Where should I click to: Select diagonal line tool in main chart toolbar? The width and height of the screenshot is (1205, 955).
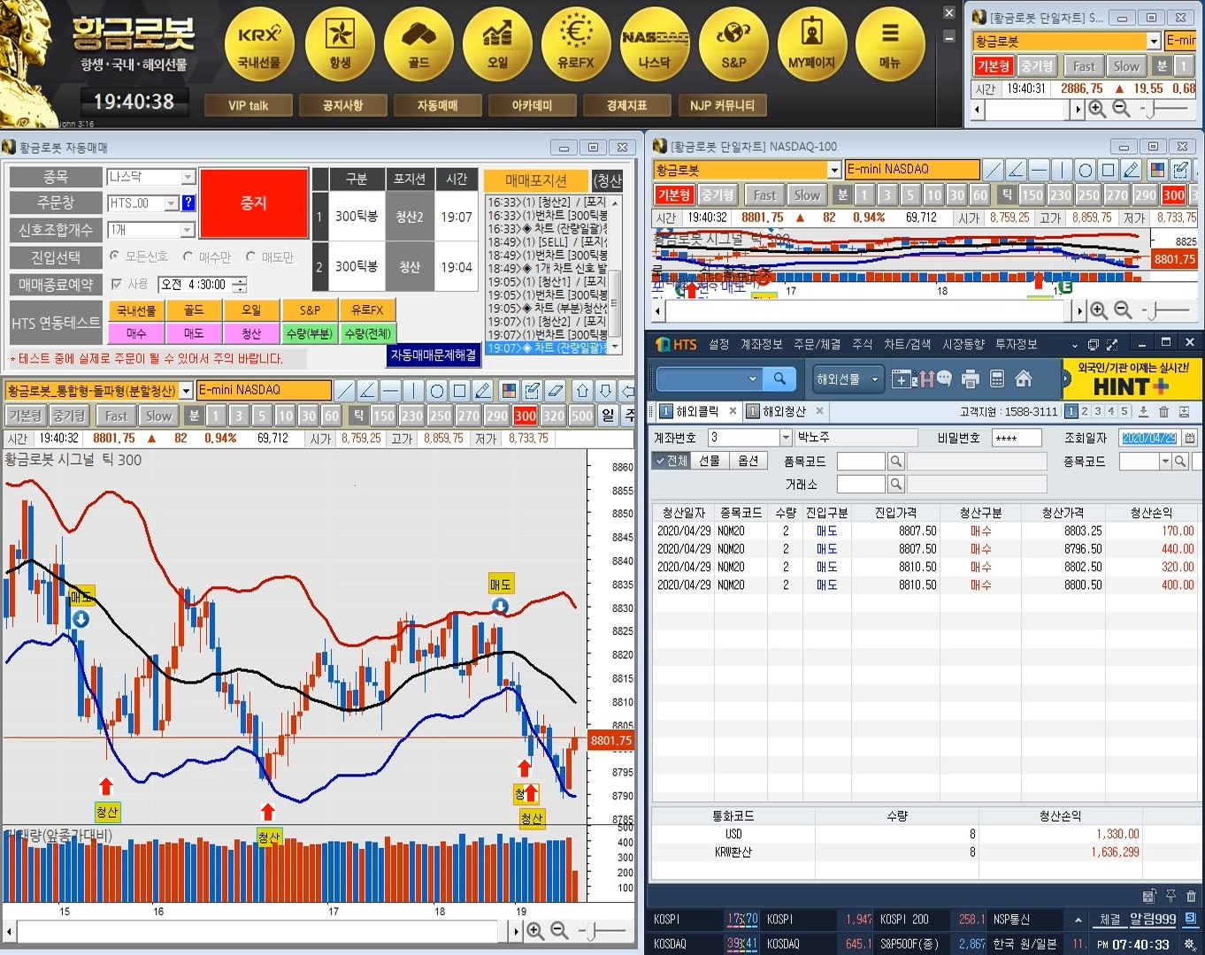(x=345, y=390)
